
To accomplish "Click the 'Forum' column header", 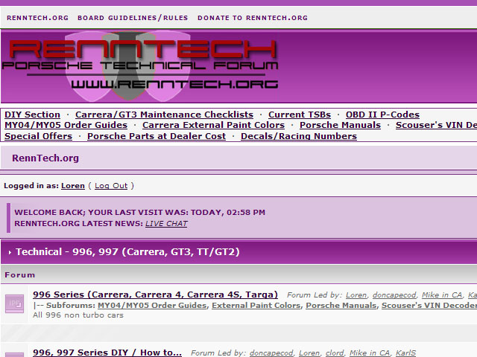I will [20, 275].
